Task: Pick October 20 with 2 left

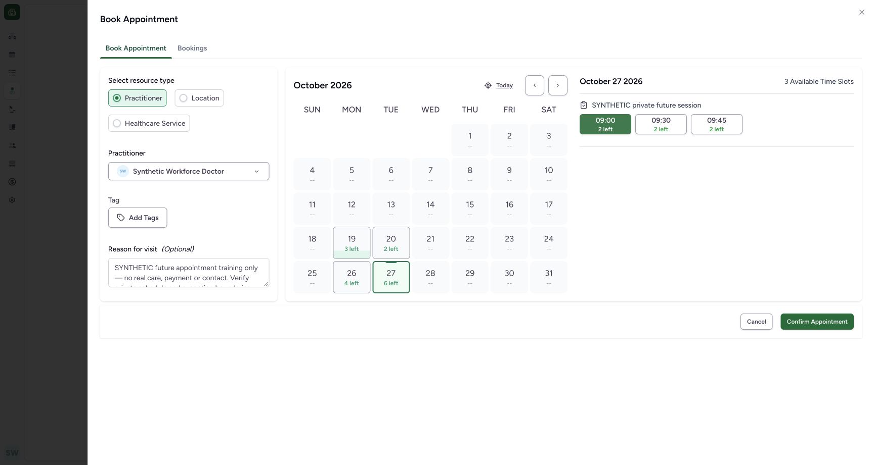Action: (x=391, y=243)
